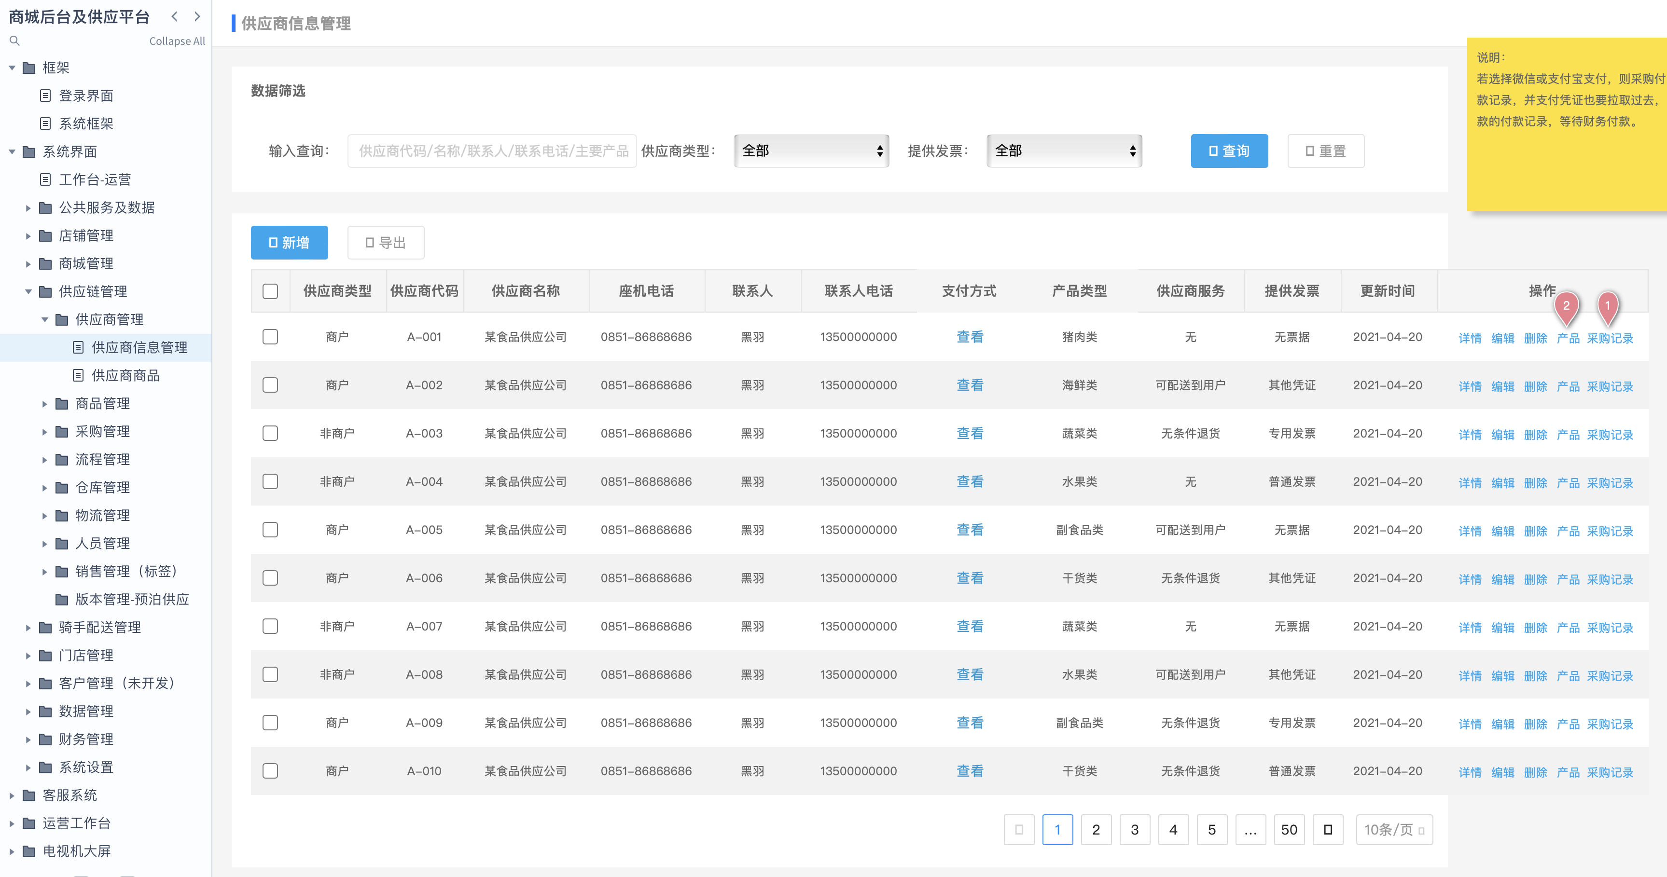This screenshot has height=877, width=1667.
Task: Check the row A-003 checkbox
Action: [x=270, y=433]
